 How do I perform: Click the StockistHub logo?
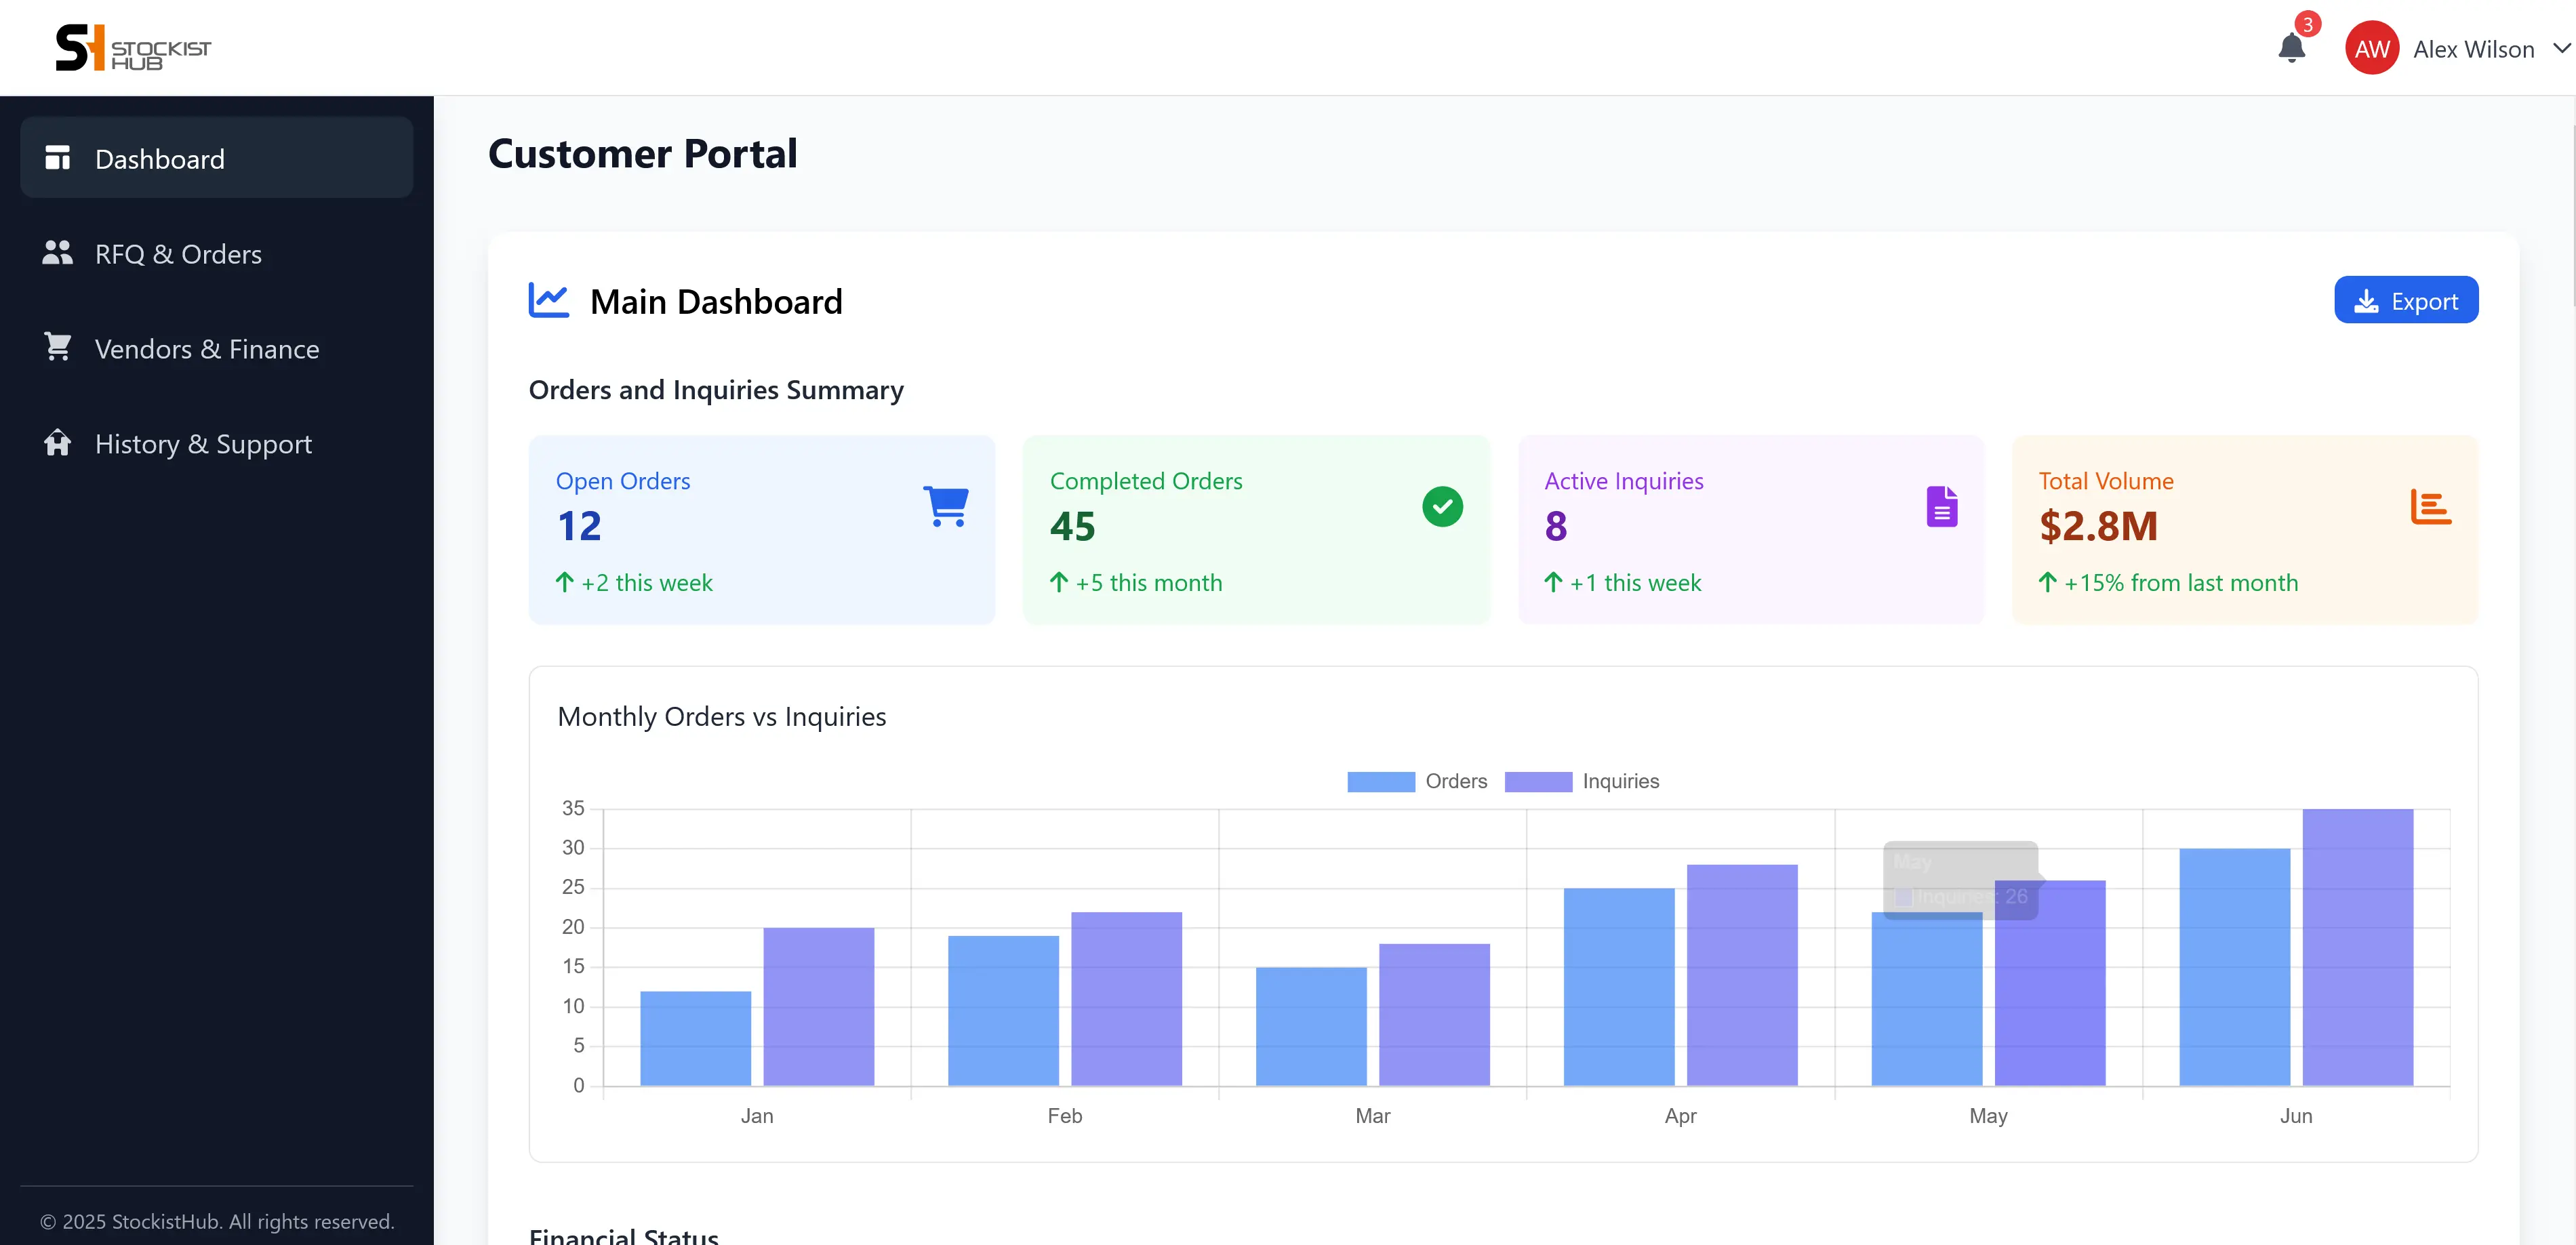(x=133, y=48)
